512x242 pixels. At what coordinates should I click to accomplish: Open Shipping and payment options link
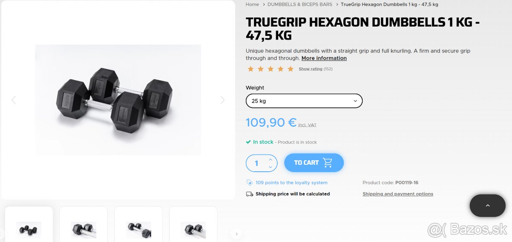pos(398,194)
